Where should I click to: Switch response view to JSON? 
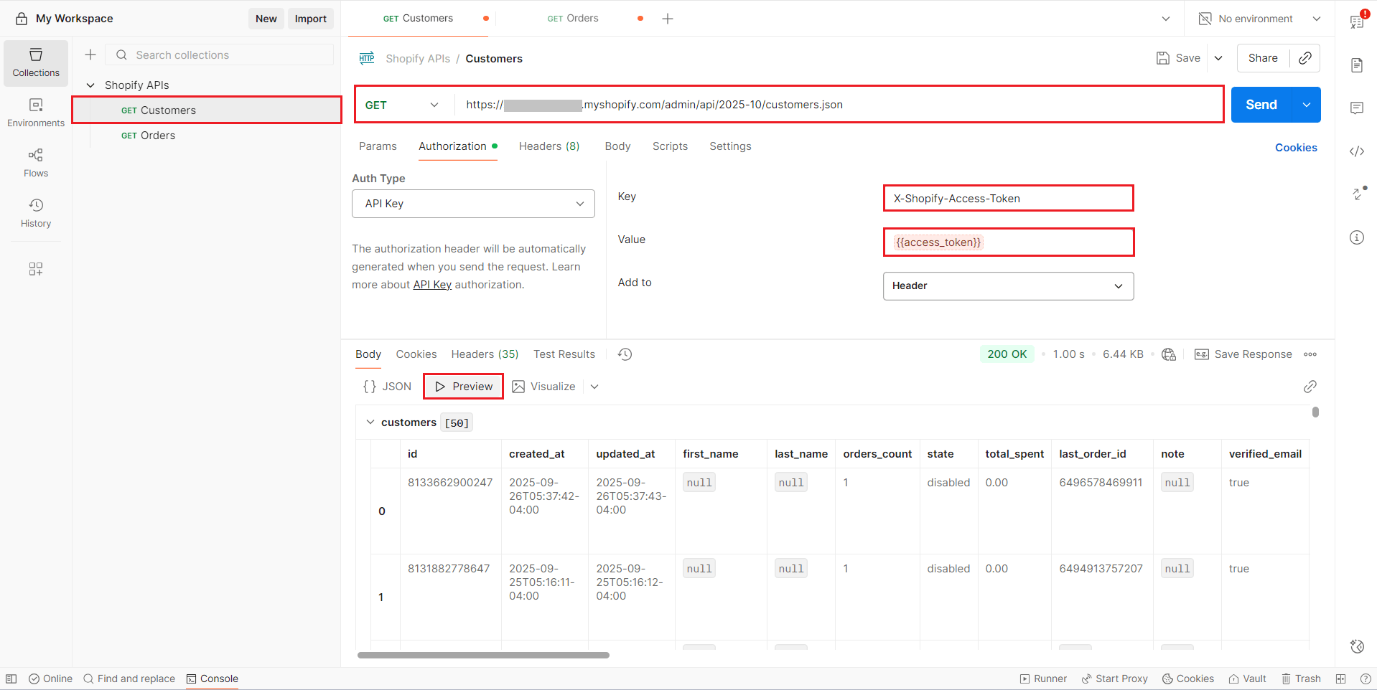pos(388,387)
